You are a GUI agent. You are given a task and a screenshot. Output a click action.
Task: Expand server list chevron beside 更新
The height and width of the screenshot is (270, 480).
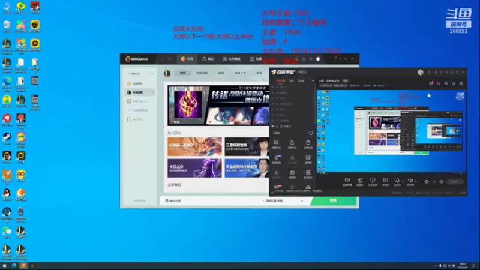tap(302, 201)
